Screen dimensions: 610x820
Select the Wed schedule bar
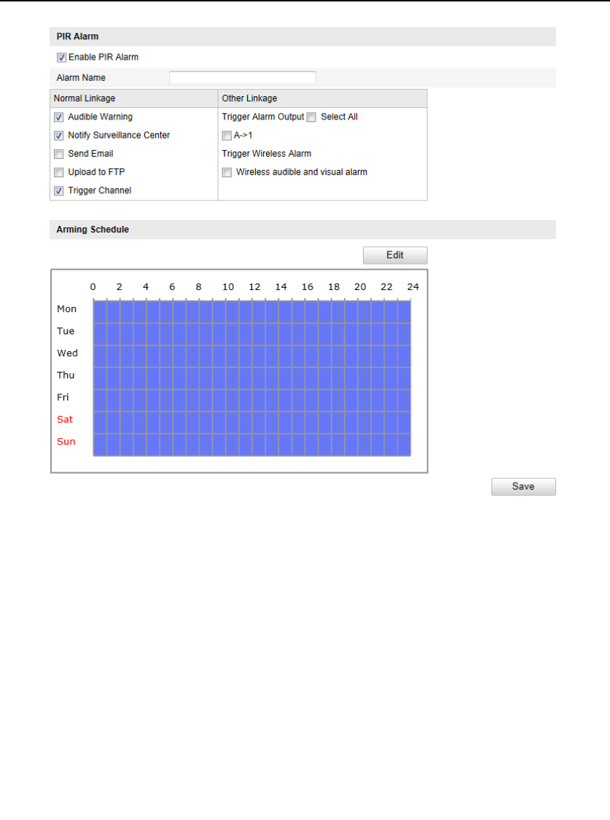point(252,356)
